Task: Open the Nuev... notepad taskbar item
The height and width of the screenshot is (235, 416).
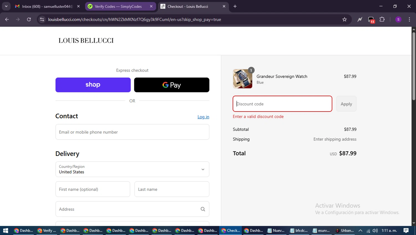Action: (x=276, y=231)
